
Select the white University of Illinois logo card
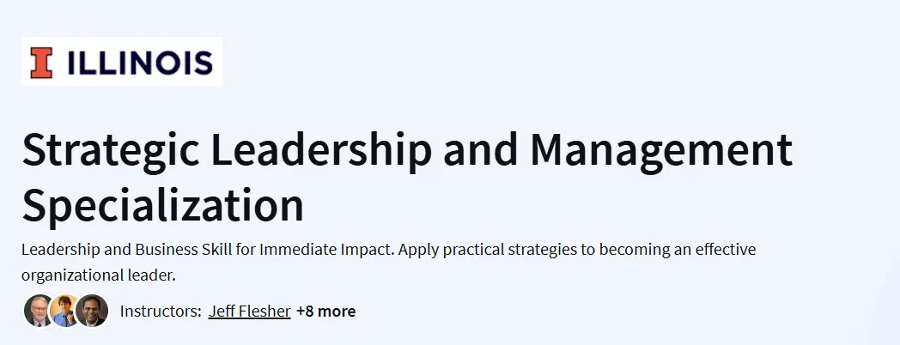(x=122, y=62)
